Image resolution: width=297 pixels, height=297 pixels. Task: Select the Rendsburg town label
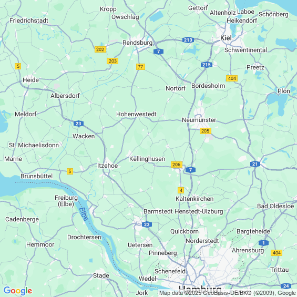[138, 43]
